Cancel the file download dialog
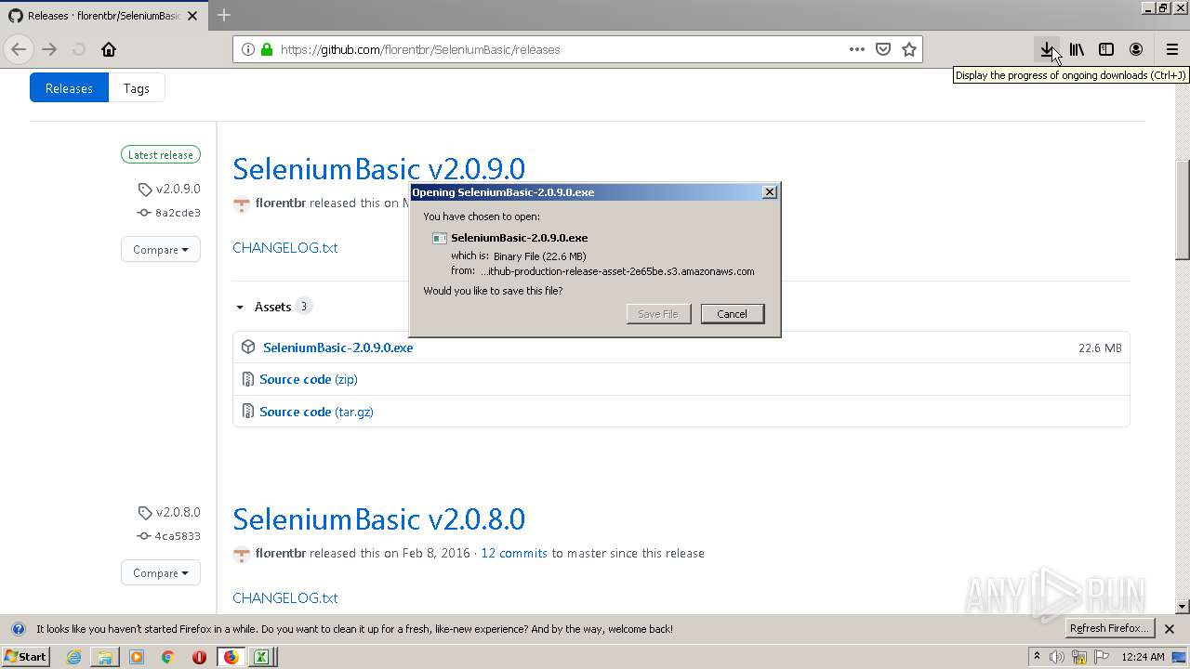The image size is (1190, 669). coord(732,314)
